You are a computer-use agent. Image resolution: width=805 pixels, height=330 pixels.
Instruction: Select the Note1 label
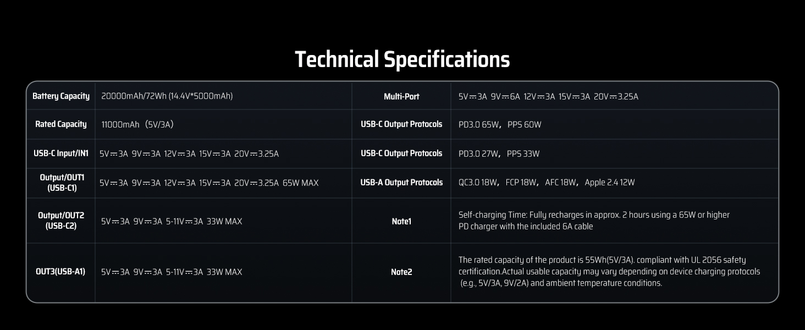click(401, 222)
